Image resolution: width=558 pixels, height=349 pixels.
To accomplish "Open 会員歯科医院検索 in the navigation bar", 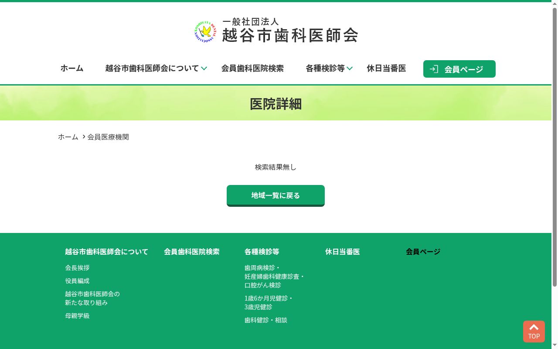I will (252, 68).
